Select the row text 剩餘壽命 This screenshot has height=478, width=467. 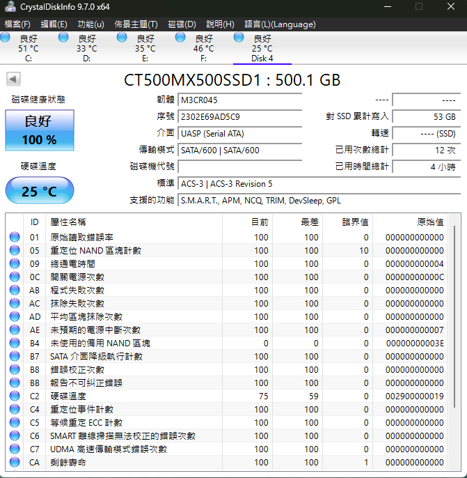[68, 463]
